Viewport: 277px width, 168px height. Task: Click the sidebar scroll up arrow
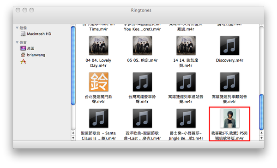(x=73, y=133)
